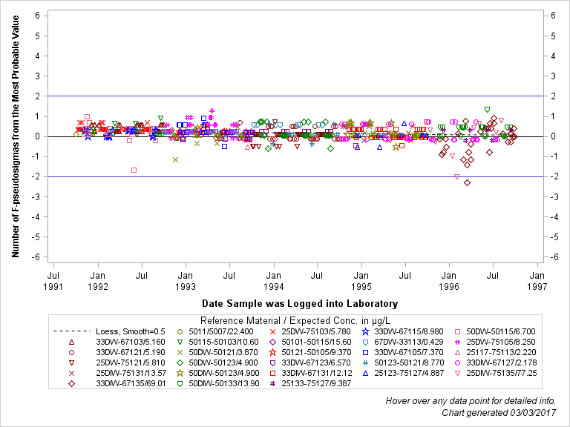Click the blue triangle marker for 25123-75127/4.887

click(x=366, y=374)
